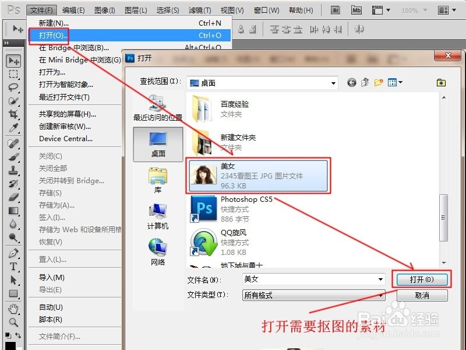Open the 编辑 menu
Viewport: 466px width, 350px height.
tap(73, 9)
